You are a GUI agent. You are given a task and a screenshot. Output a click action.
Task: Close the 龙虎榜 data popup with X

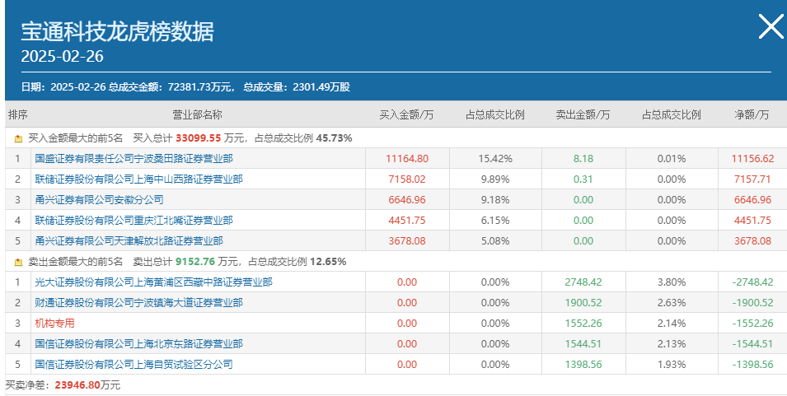point(771,26)
